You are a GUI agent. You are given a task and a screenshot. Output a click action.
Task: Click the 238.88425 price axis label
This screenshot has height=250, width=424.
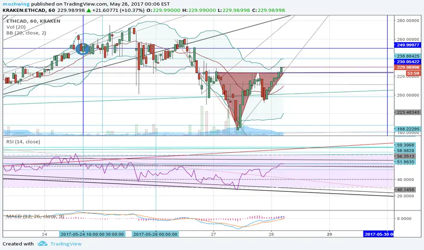point(408,56)
